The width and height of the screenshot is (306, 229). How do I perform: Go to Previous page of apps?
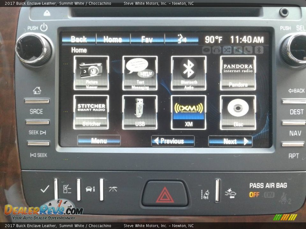(x=173, y=141)
